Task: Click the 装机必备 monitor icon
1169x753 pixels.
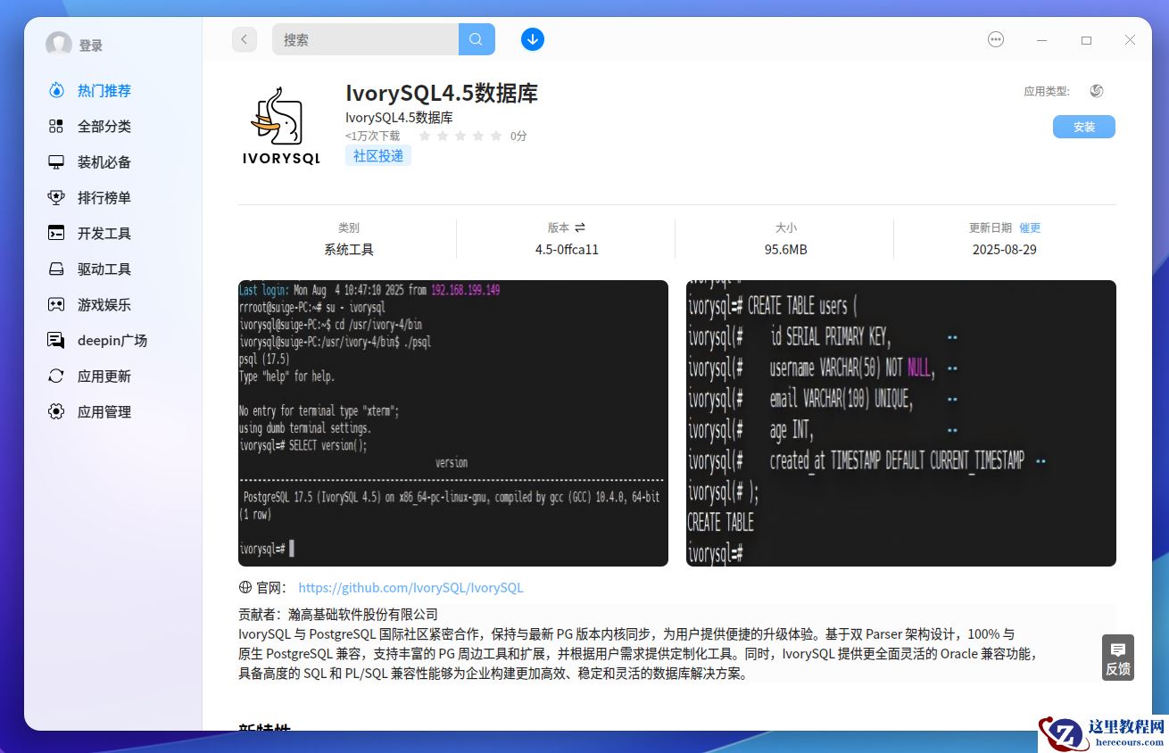Action: (55, 161)
